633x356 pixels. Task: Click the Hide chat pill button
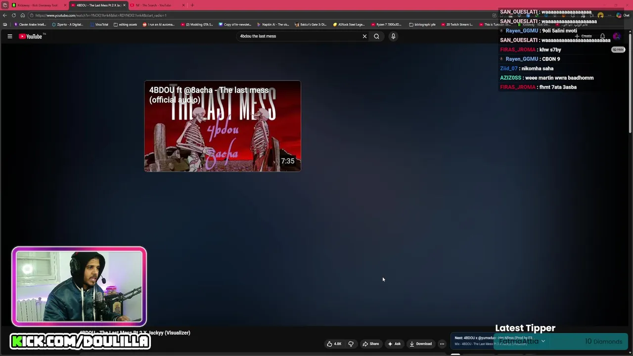click(618, 49)
